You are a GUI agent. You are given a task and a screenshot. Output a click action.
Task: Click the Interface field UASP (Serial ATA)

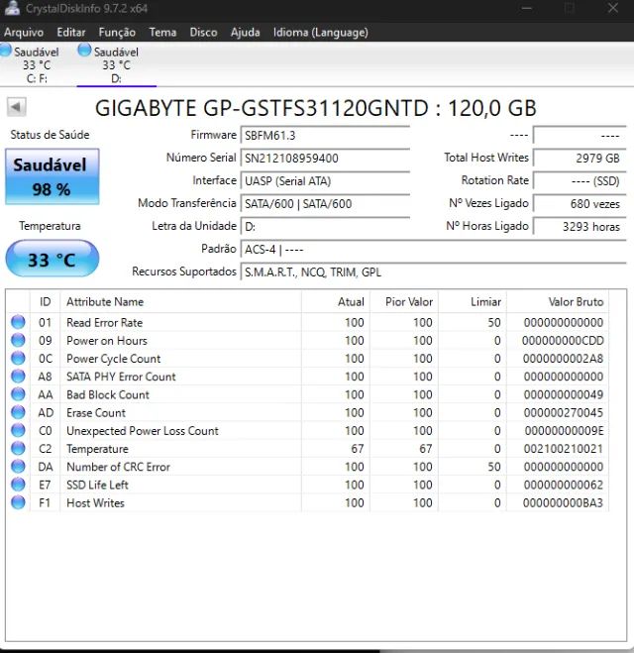point(325,180)
